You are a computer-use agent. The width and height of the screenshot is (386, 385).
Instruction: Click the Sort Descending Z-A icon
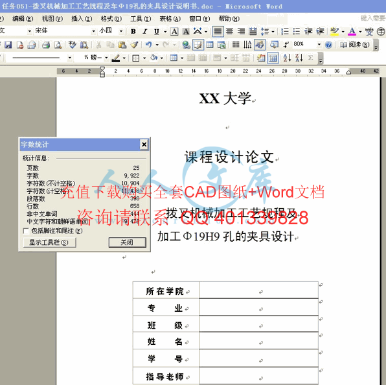click(299, 58)
